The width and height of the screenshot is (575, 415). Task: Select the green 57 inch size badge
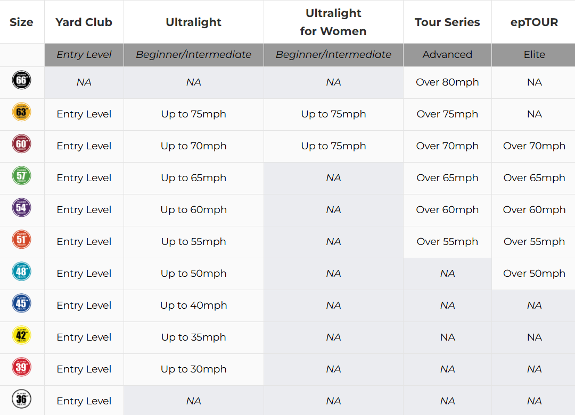coord(21,176)
